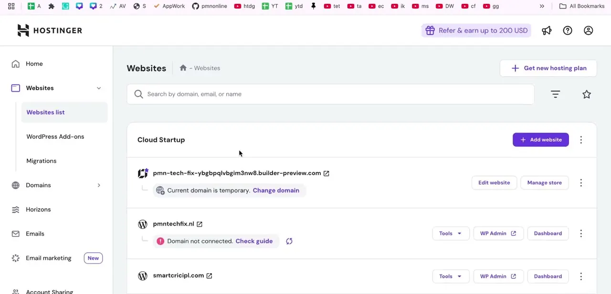Image resolution: width=611 pixels, height=294 pixels.
Task: Open WP Admin for pmntechfix.nl
Action: click(498, 233)
